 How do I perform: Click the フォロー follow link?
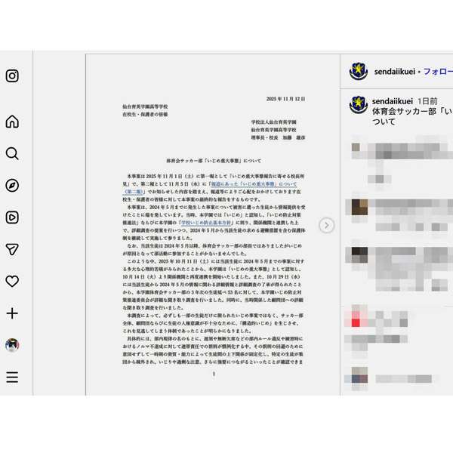pos(438,72)
